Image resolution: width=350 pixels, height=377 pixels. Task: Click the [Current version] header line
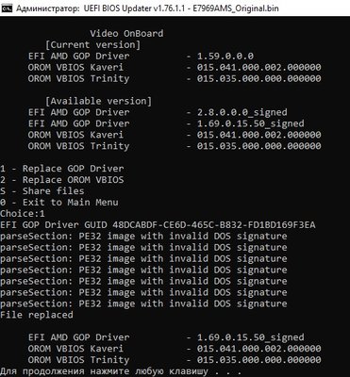click(x=92, y=45)
